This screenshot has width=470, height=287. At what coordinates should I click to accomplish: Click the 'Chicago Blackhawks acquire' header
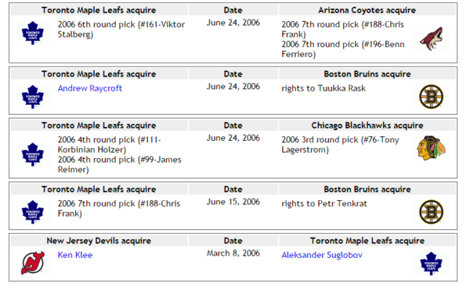(367, 125)
